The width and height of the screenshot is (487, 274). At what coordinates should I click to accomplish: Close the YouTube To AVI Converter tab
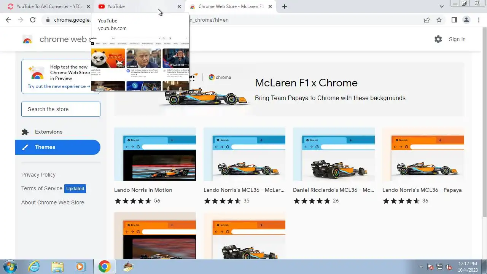pos(88,6)
